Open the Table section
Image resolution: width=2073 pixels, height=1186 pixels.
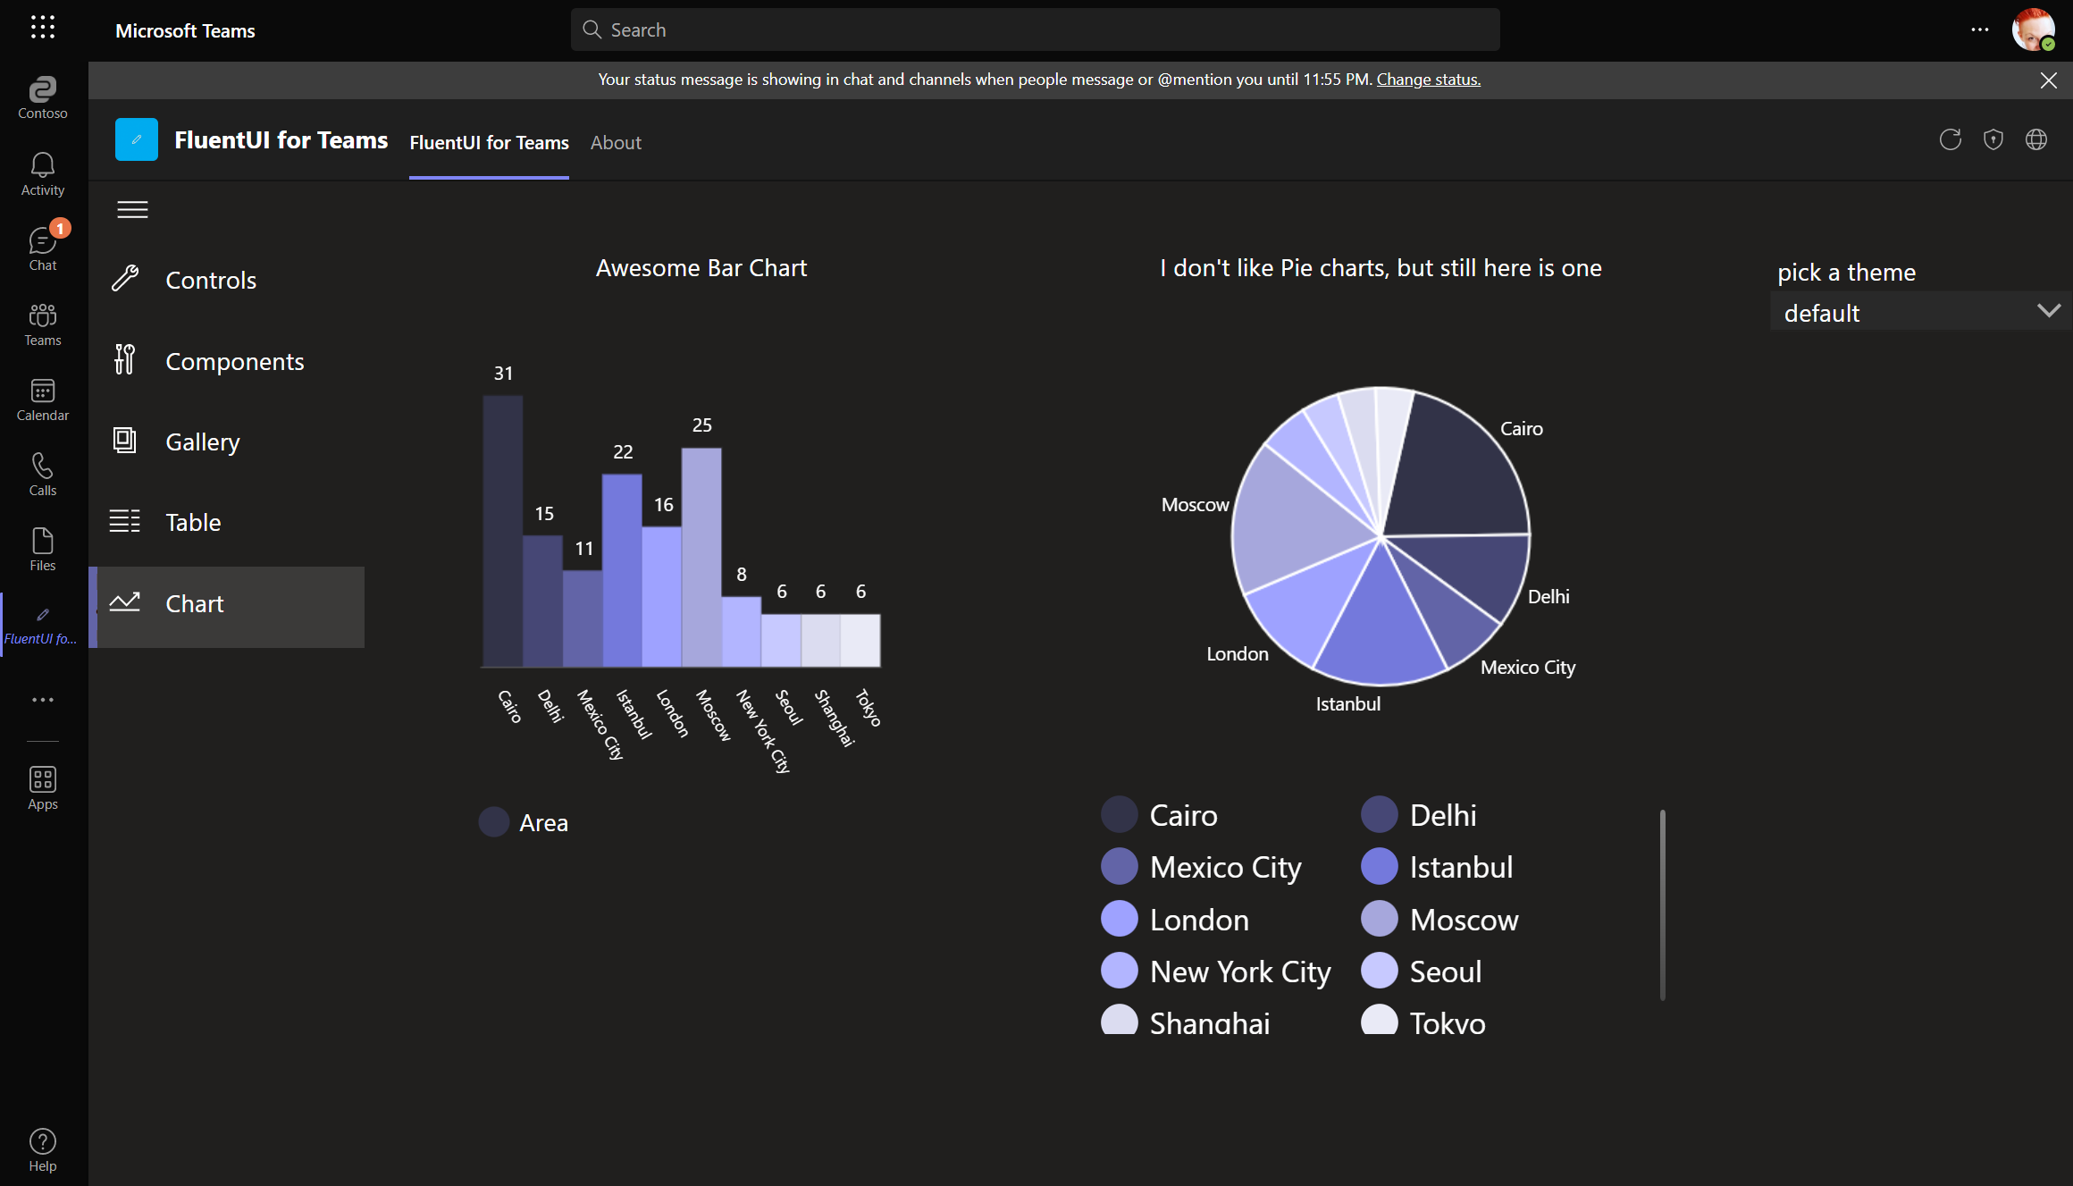pyautogui.click(x=193, y=522)
